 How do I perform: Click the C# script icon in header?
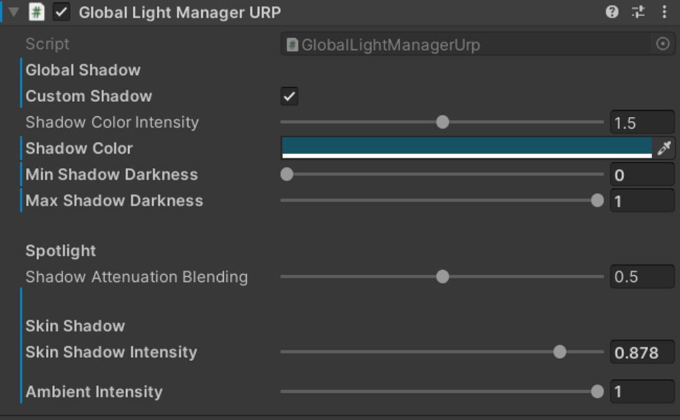tap(37, 12)
